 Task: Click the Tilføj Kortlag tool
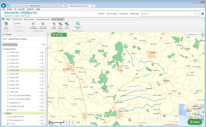point(54,26)
